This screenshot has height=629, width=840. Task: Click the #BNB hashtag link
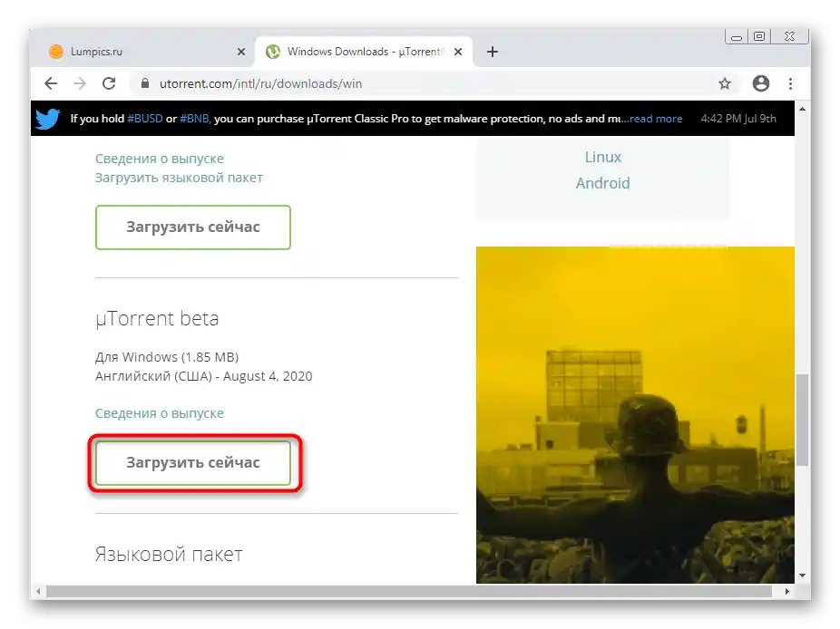(195, 119)
